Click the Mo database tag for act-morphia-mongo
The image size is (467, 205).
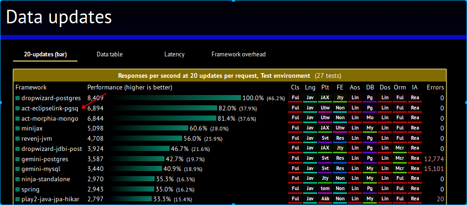(x=370, y=118)
